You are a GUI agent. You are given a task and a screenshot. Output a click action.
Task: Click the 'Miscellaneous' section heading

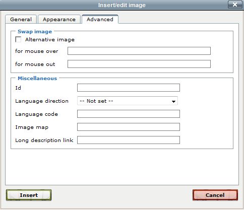(37, 78)
